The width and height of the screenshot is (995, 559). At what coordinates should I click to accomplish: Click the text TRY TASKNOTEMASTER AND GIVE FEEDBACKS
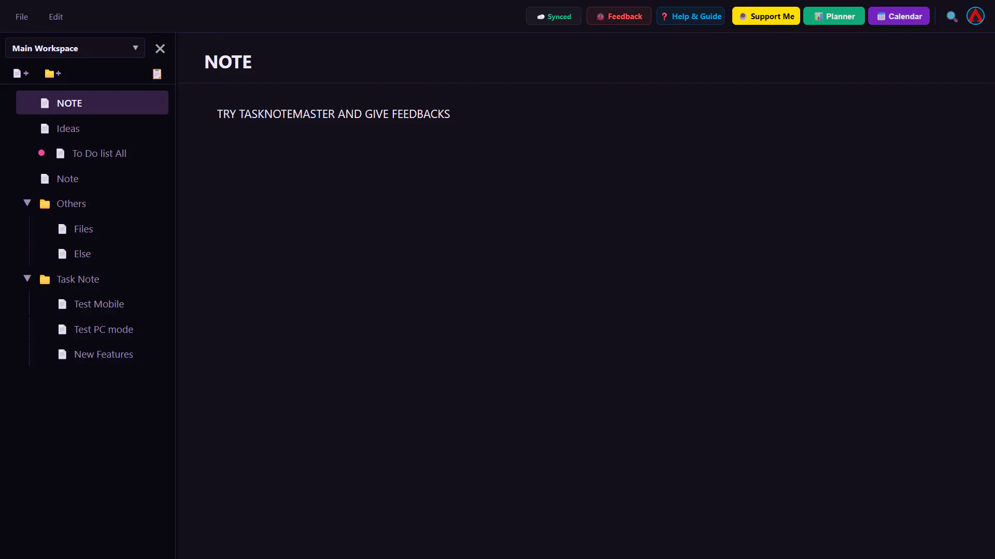coord(333,114)
